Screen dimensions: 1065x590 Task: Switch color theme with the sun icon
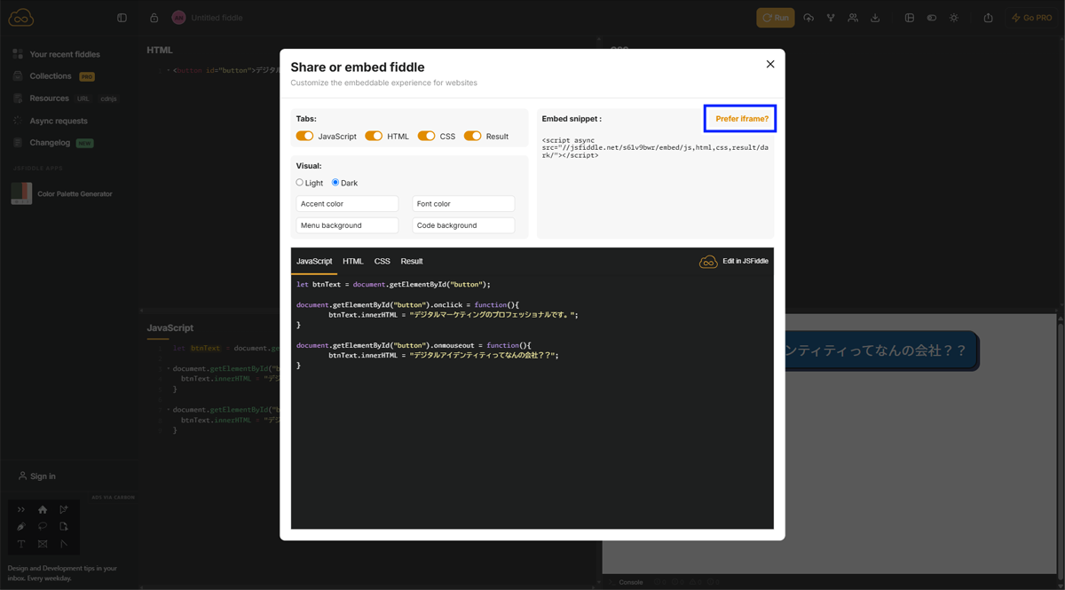point(954,18)
